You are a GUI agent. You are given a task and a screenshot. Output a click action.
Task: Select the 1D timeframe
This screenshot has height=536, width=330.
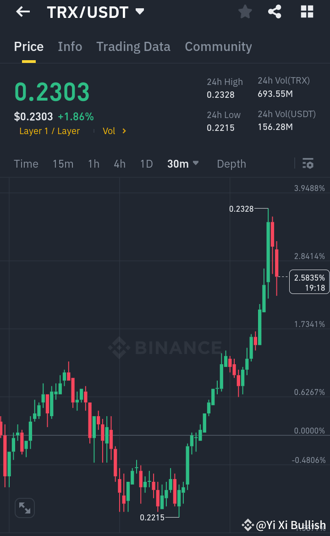[x=146, y=164]
